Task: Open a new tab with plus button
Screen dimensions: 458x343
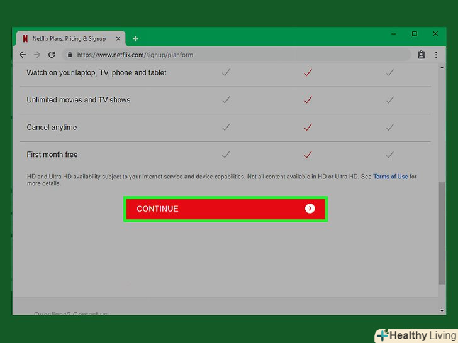Action: (135, 38)
